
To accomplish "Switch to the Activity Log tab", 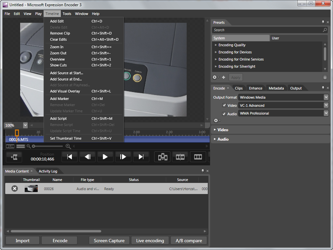I will pos(48,171).
